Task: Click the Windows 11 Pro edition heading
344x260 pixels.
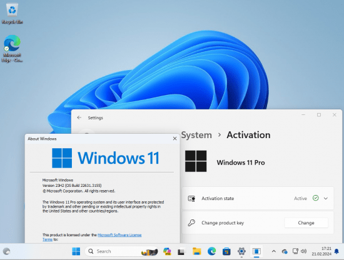Action: pyautogui.click(x=241, y=162)
